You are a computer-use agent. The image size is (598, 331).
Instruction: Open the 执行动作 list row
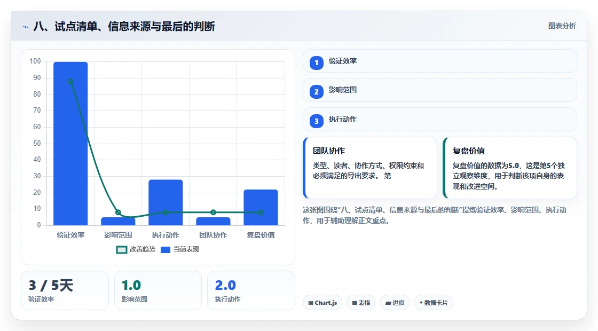(440, 120)
